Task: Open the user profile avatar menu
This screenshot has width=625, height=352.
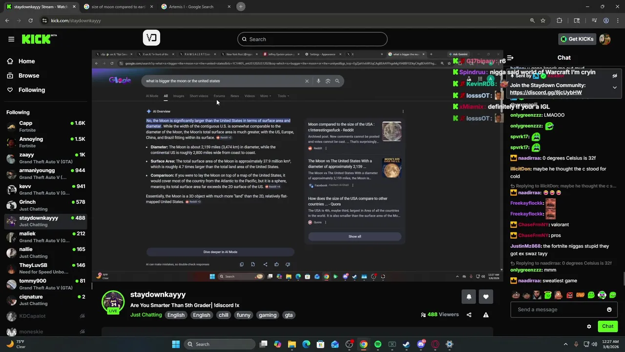Action: (605, 39)
